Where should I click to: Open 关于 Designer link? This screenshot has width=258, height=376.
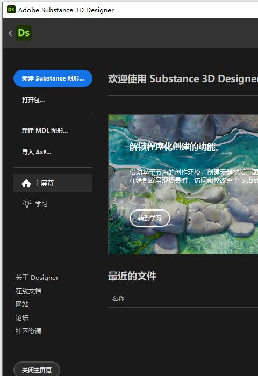tap(37, 278)
